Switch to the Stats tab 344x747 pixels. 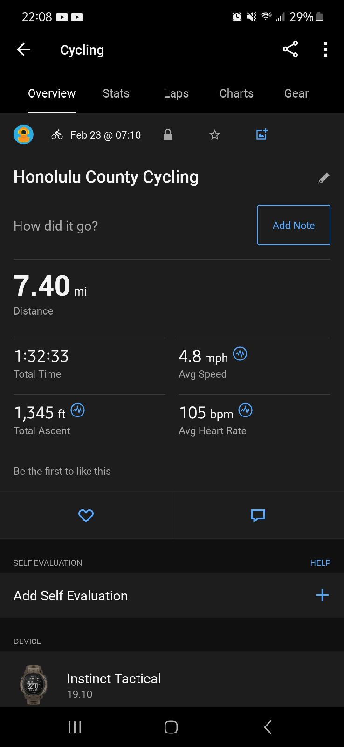[x=116, y=93]
